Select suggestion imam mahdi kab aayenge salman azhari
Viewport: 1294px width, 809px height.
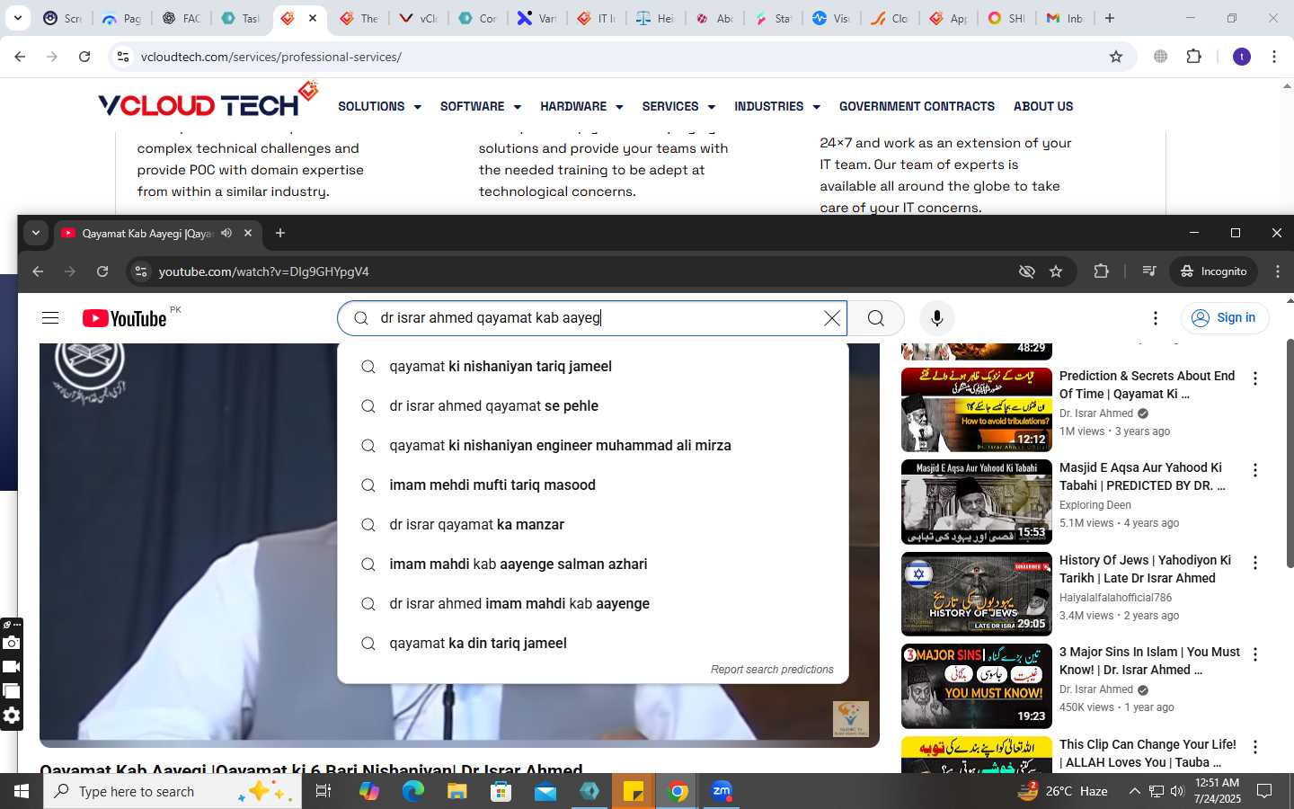(x=593, y=565)
